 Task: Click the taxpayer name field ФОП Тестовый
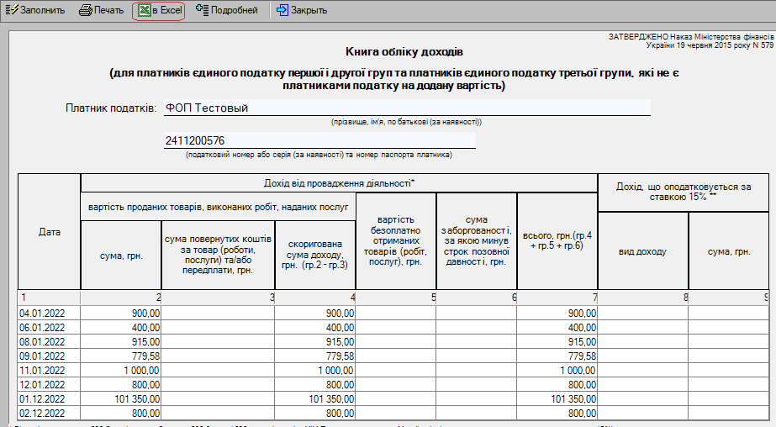point(406,108)
